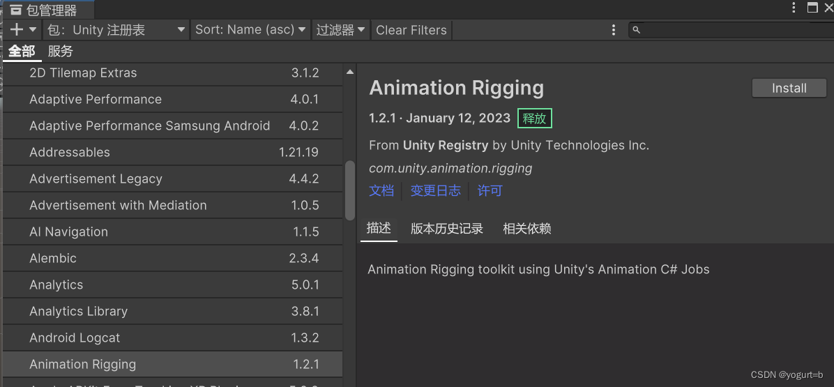The width and height of the screenshot is (834, 387).
Task: Click the package list scroll-up arrow
Action: [349, 72]
